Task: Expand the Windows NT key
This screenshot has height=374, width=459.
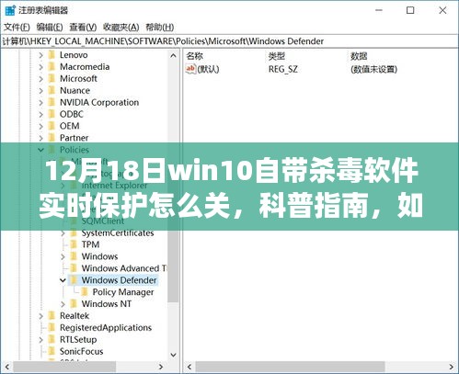Action: [x=63, y=304]
